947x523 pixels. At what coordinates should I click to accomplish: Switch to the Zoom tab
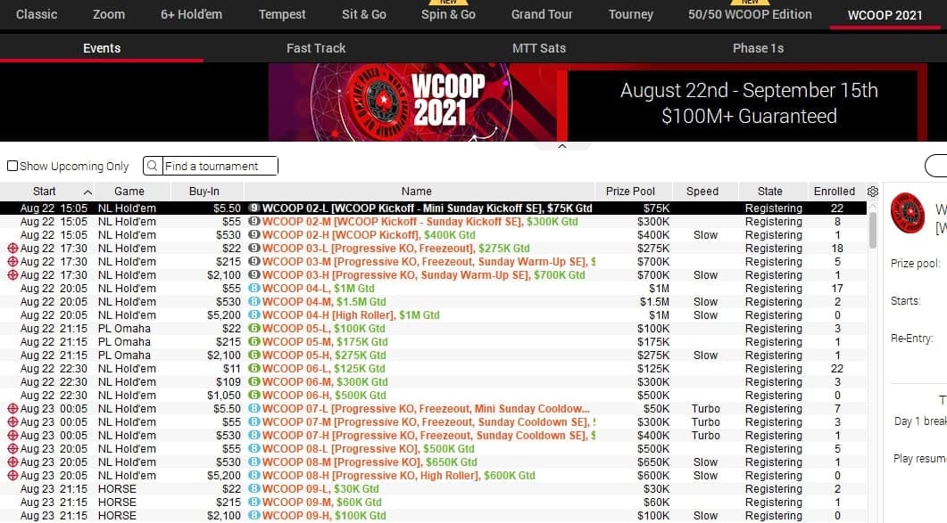click(x=109, y=14)
